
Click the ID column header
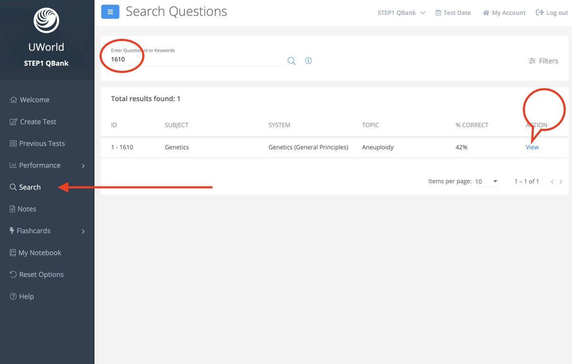pyautogui.click(x=114, y=125)
